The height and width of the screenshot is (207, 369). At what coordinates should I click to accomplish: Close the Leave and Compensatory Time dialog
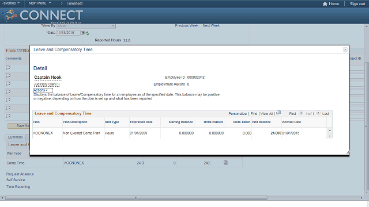point(345,49)
